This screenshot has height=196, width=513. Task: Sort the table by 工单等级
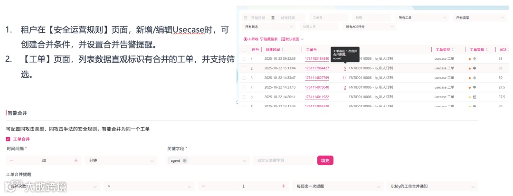pos(486,50)
